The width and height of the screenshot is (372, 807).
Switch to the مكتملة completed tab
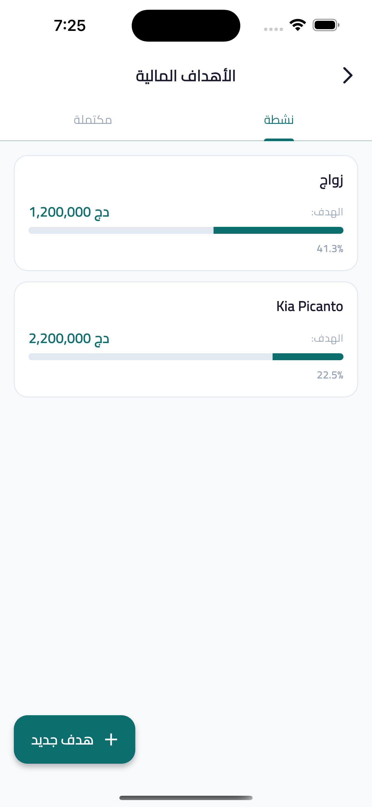pyautogui.click(x=93, y=120)
